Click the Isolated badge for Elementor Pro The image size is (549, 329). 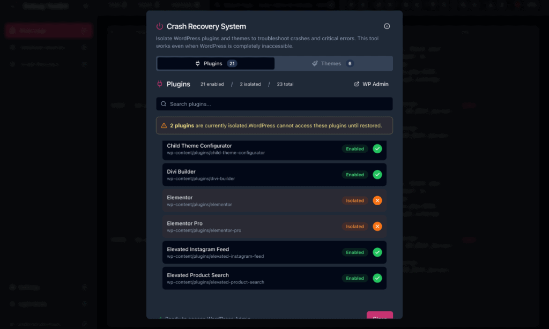pos(355,227)
